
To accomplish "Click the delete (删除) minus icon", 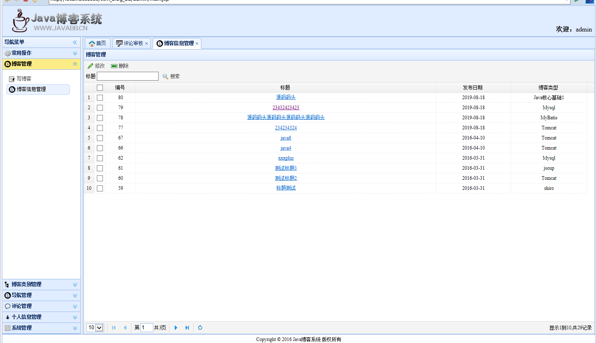I will (x=114, y=66).
